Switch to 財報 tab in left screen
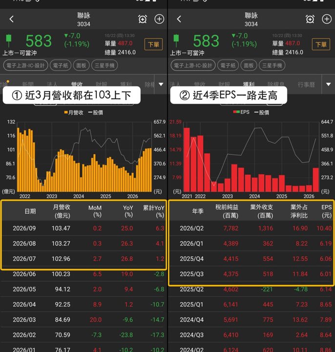The image size is (335, 352). [101, 85]
